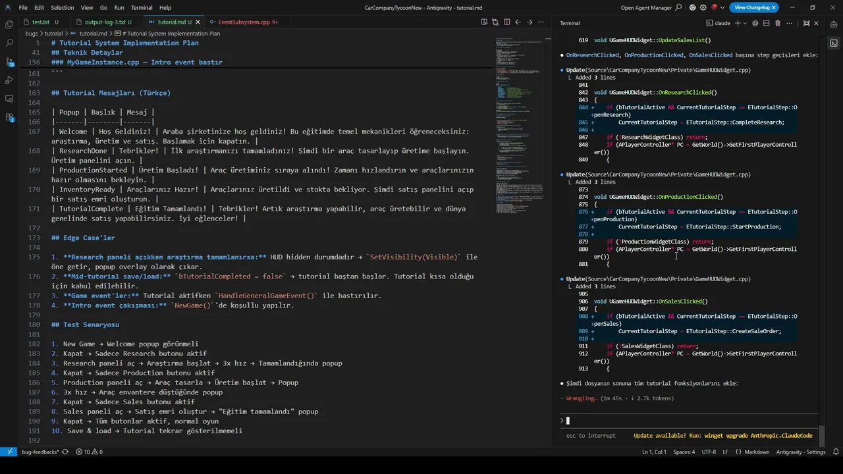
Task: Open the Terminal menu
Action: pyautogui.click(x=142, y=7)
